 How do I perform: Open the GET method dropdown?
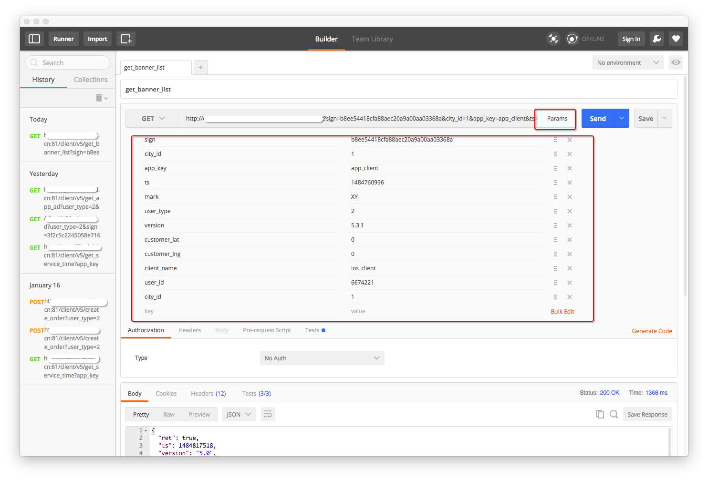coord(153,119)
